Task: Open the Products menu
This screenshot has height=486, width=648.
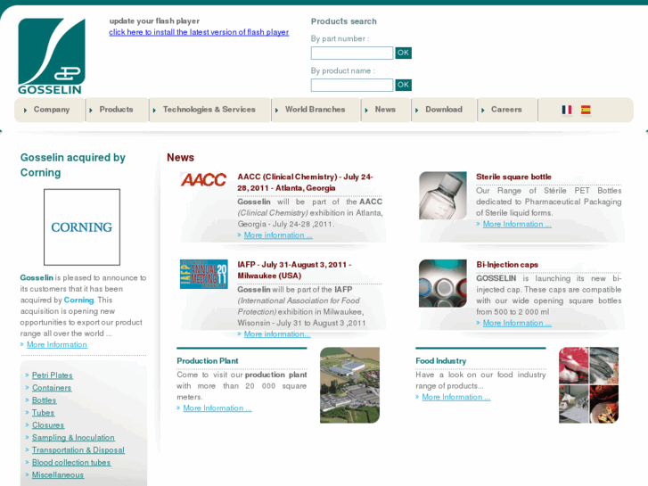Action: click(x=117, y=110)
